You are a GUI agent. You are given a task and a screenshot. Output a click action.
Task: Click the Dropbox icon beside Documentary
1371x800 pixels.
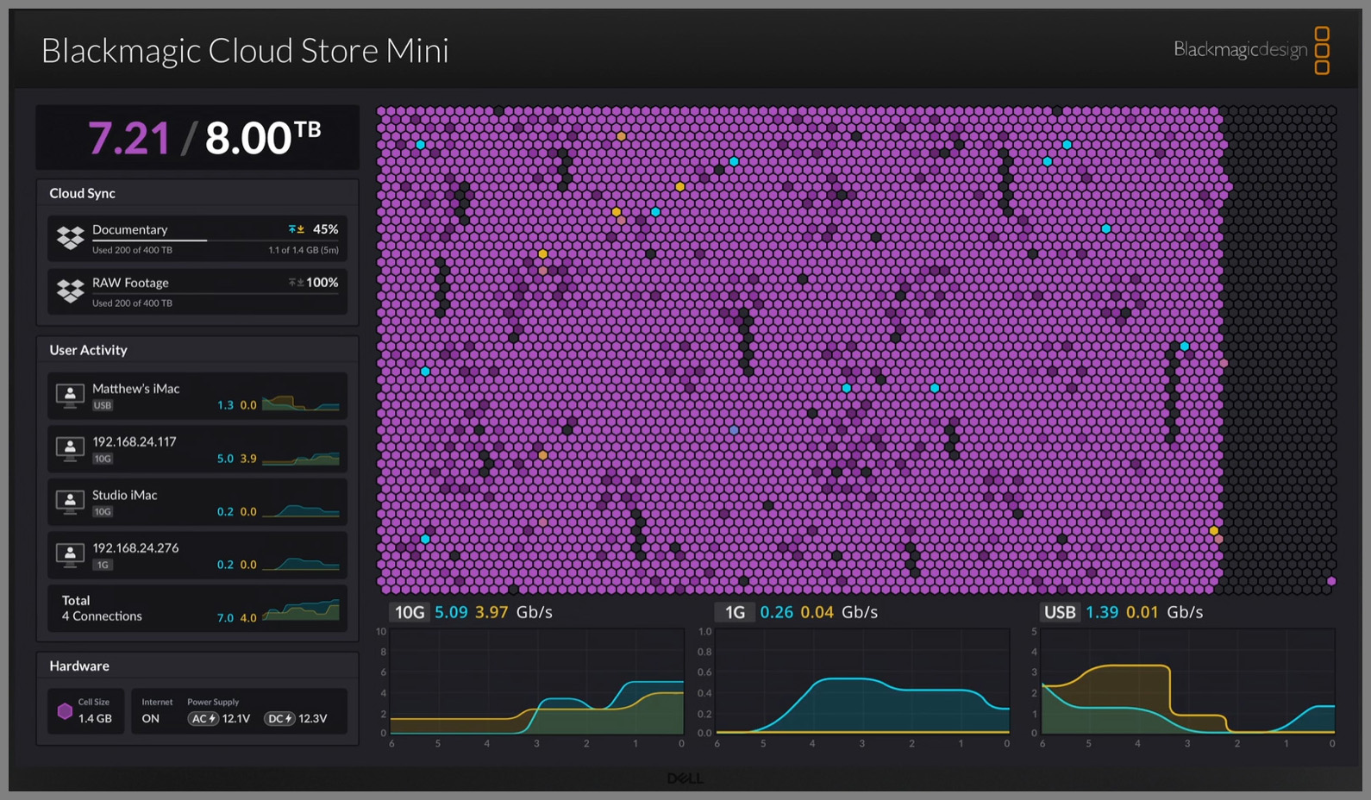(71, 237)
